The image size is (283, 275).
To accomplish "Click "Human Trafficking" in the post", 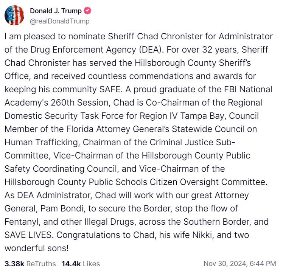I will click(x=42, y=143).
